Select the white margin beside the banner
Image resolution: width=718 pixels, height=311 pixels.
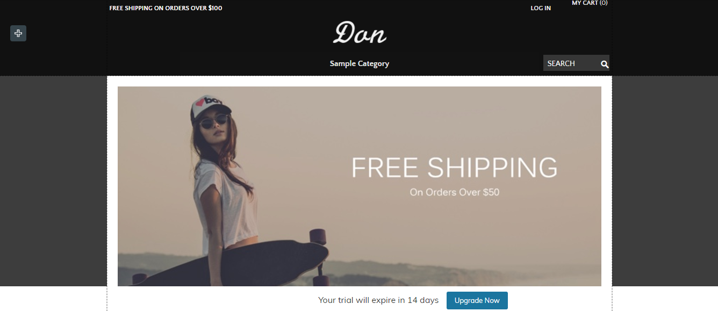click(112, 183)
